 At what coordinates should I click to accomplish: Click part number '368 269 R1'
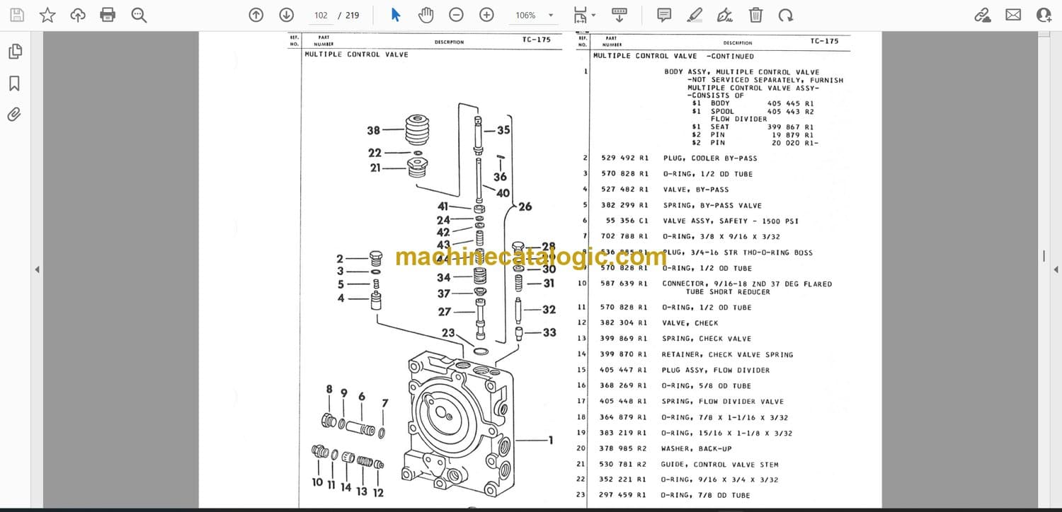(624, 385)
